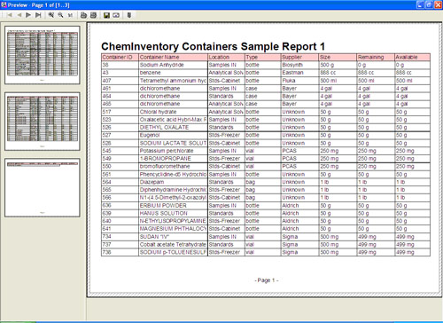Screen dimensions: 443x323
Task: Click the Chloral hydrate cell
Action: (173, 112)
